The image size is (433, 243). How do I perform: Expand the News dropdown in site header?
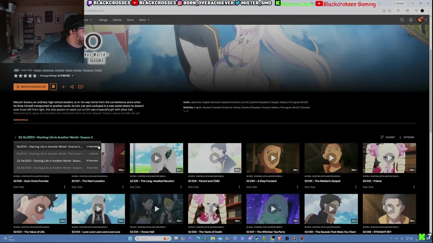[144, 20]
